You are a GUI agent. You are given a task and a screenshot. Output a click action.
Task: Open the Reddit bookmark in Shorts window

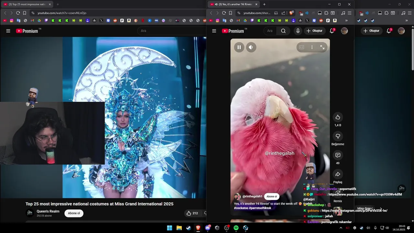321,20
